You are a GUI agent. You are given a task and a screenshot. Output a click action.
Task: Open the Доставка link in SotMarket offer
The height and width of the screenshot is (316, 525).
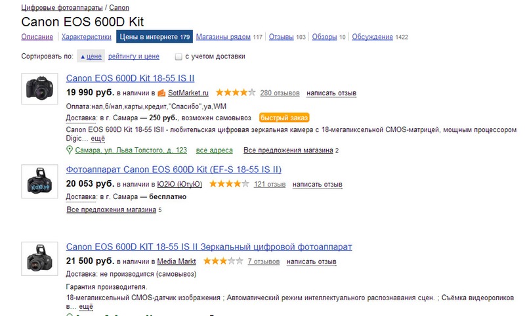click(81, 118)
